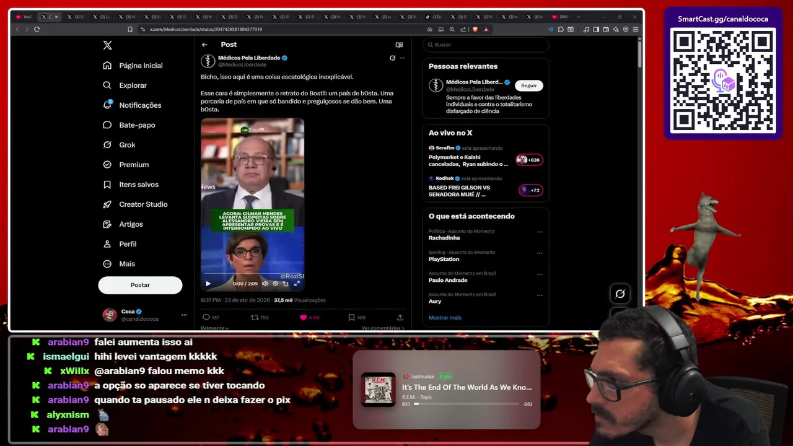This screenshot has width=793, height=446.
Task: Open a new browser tab
Action: [579, 17]
